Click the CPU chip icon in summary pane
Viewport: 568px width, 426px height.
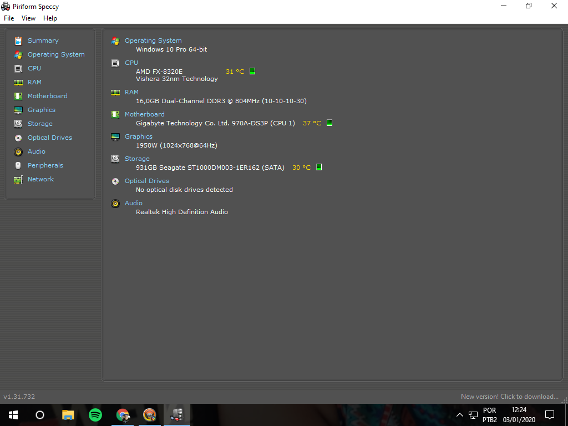click(x=115, y=63)
